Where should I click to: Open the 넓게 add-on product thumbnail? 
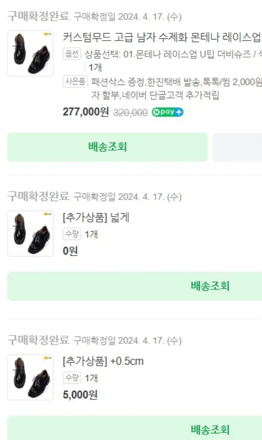[x=30, y=234]
